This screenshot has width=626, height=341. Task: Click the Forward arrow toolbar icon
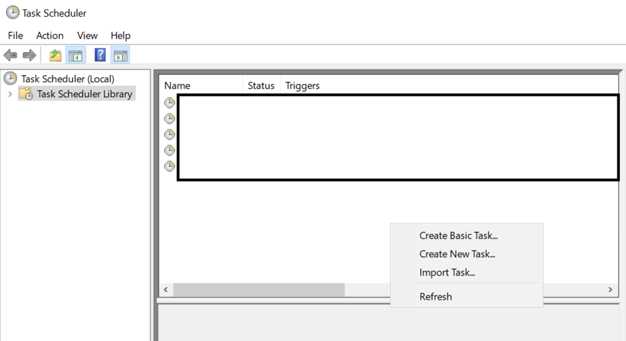tap(29, 55)
